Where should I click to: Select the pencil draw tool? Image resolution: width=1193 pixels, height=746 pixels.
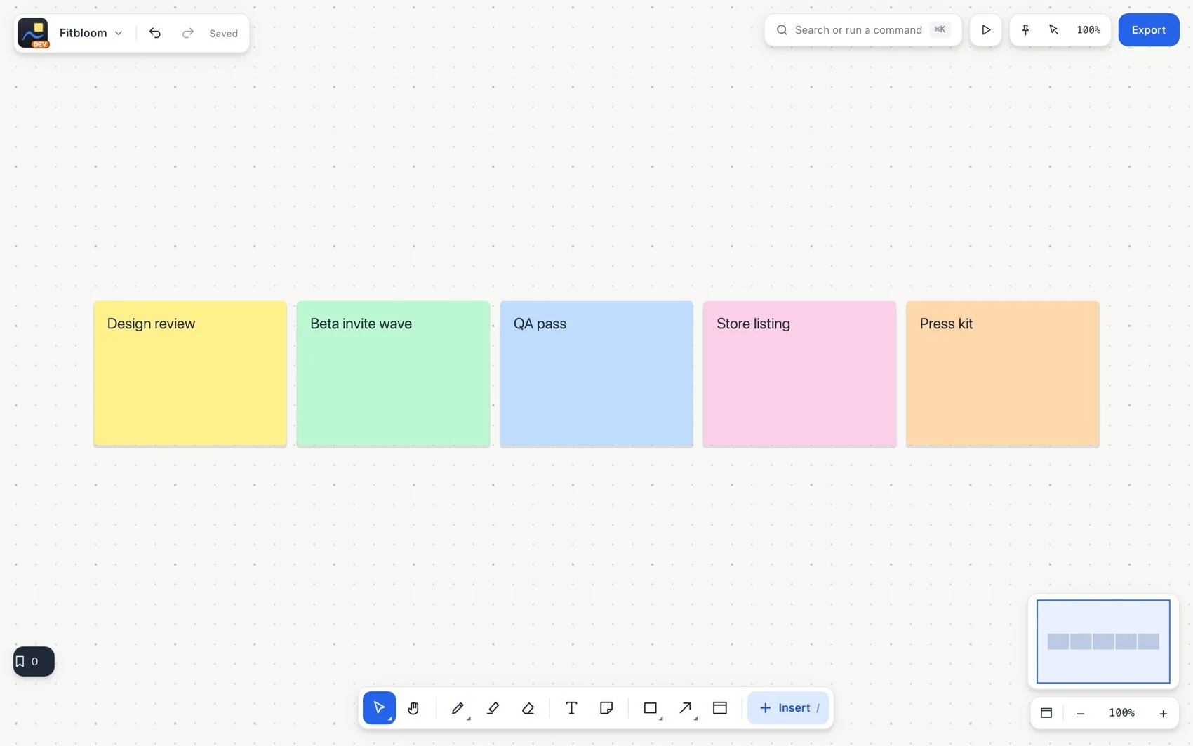[x=458, y=707]
